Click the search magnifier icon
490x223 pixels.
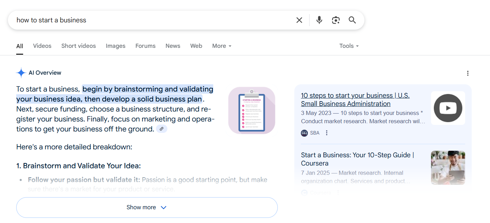(x=352, y=20)
